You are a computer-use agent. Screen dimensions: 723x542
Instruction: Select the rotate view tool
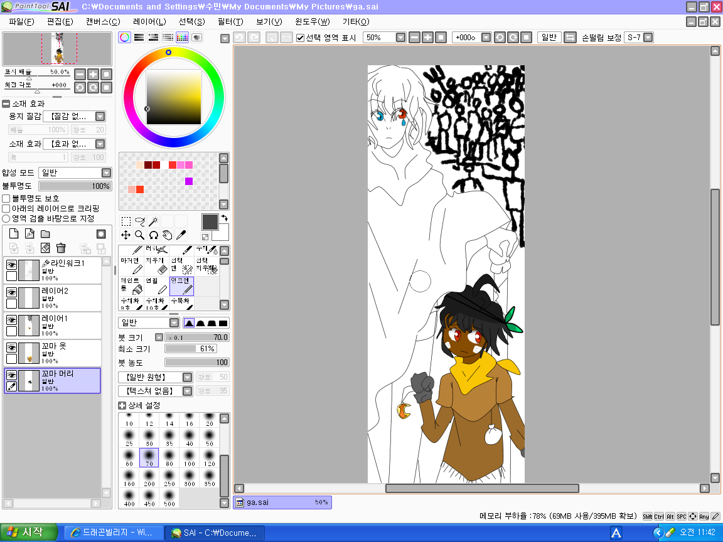pyautogui.click(x=154, y=235)
